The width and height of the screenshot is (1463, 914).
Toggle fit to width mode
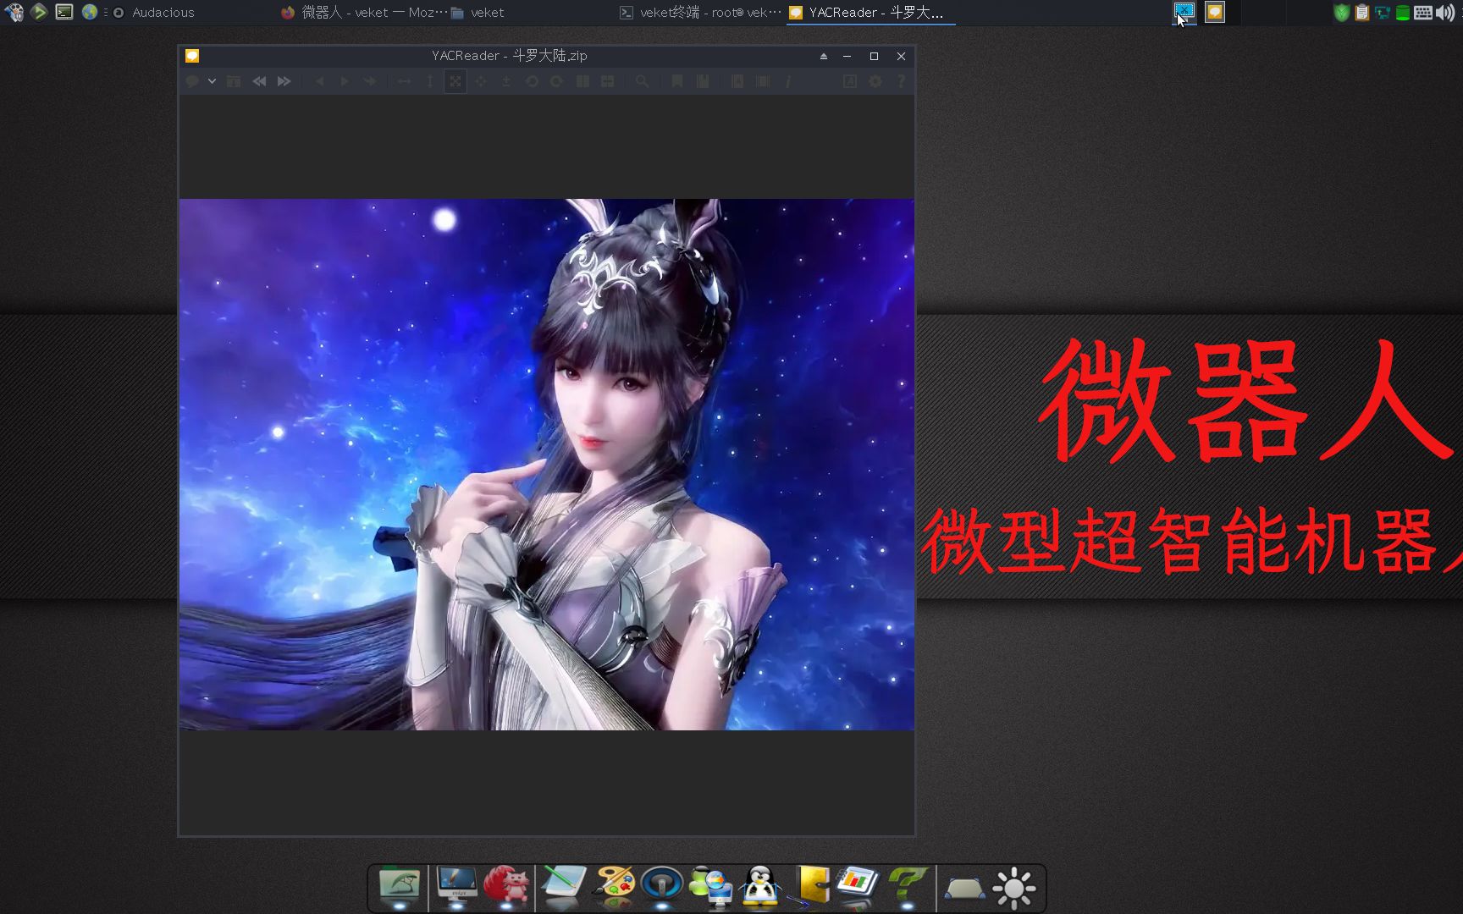tap(404, 81)
